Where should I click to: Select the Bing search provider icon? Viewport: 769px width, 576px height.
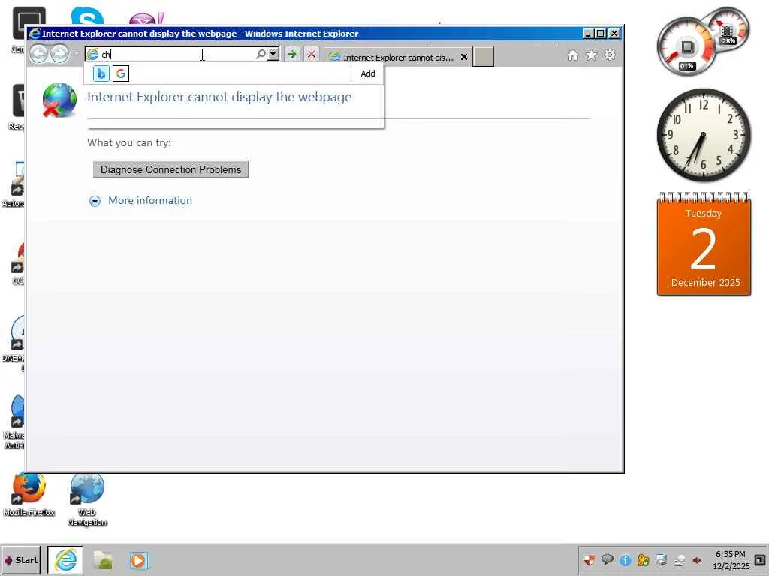pyautogui.click(x=101, y=73)
